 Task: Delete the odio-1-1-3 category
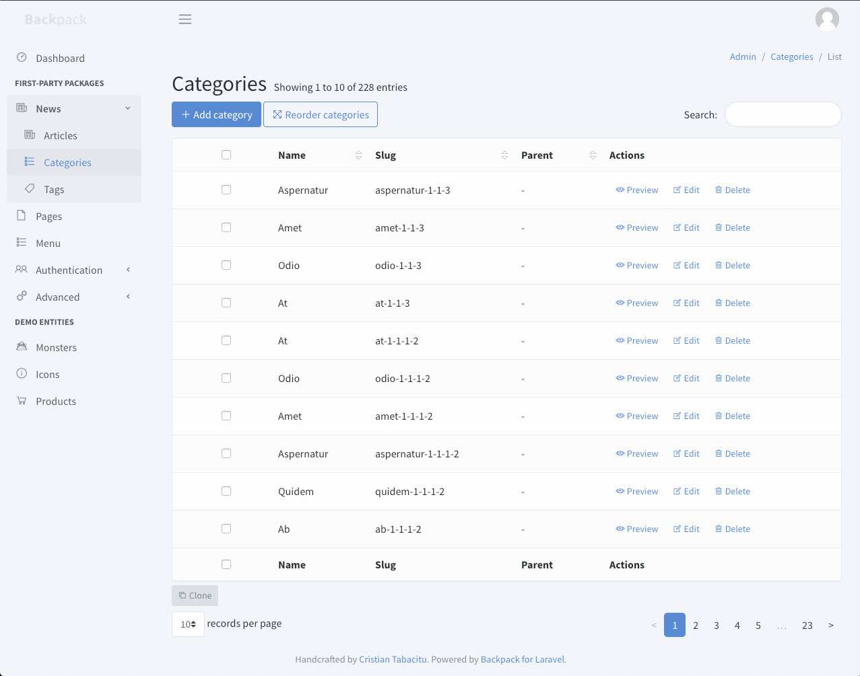point(733,266)
